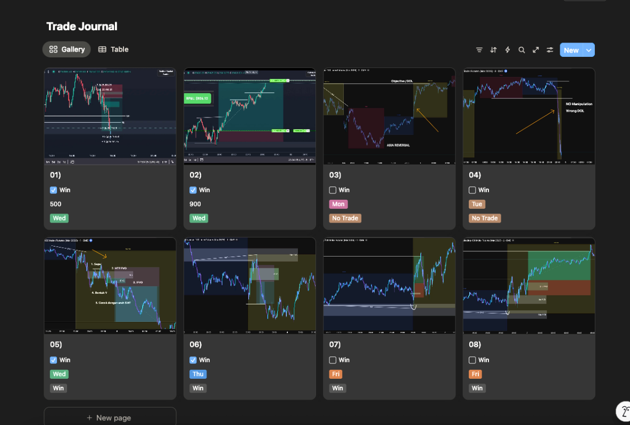The width and height of the screenshot is (630, 425).
Task: Add a card with New page
Action: pos(110,418)
